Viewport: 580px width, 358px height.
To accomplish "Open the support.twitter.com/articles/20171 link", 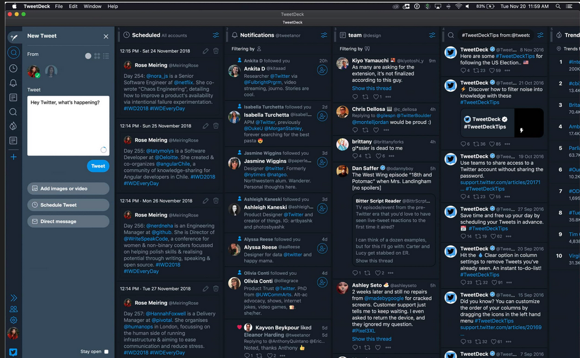I will (500, 183).
